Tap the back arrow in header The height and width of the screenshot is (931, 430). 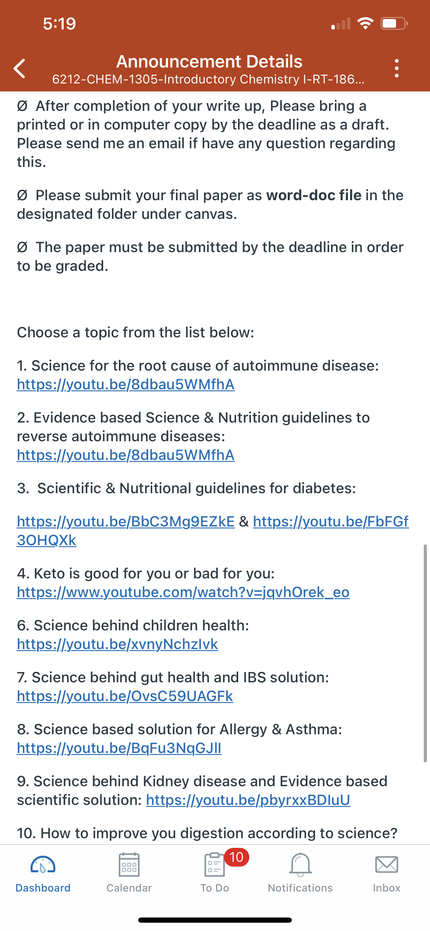(19, 69)
